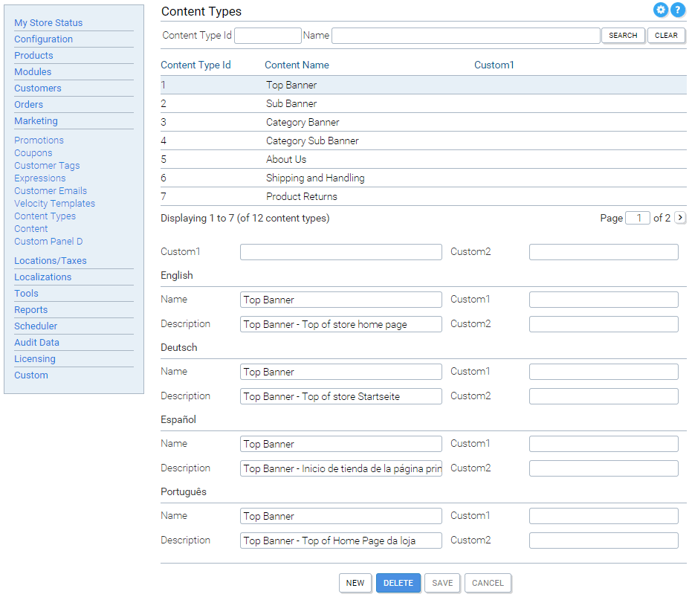Open Customer Tags link
The height and width of the screenshot is (597, 692).
[47, 166]
